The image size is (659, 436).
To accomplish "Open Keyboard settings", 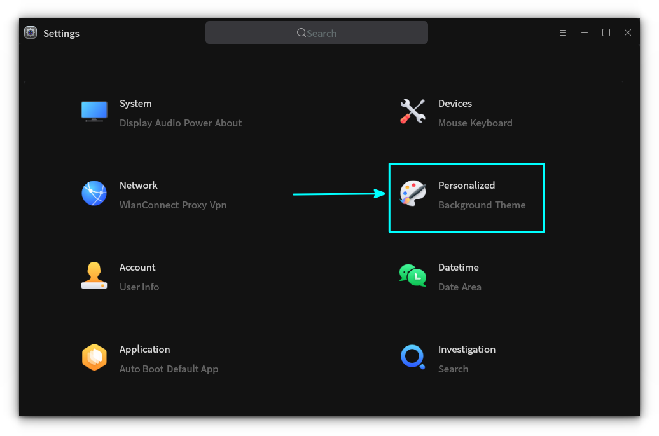I will (x=492, y=123).
